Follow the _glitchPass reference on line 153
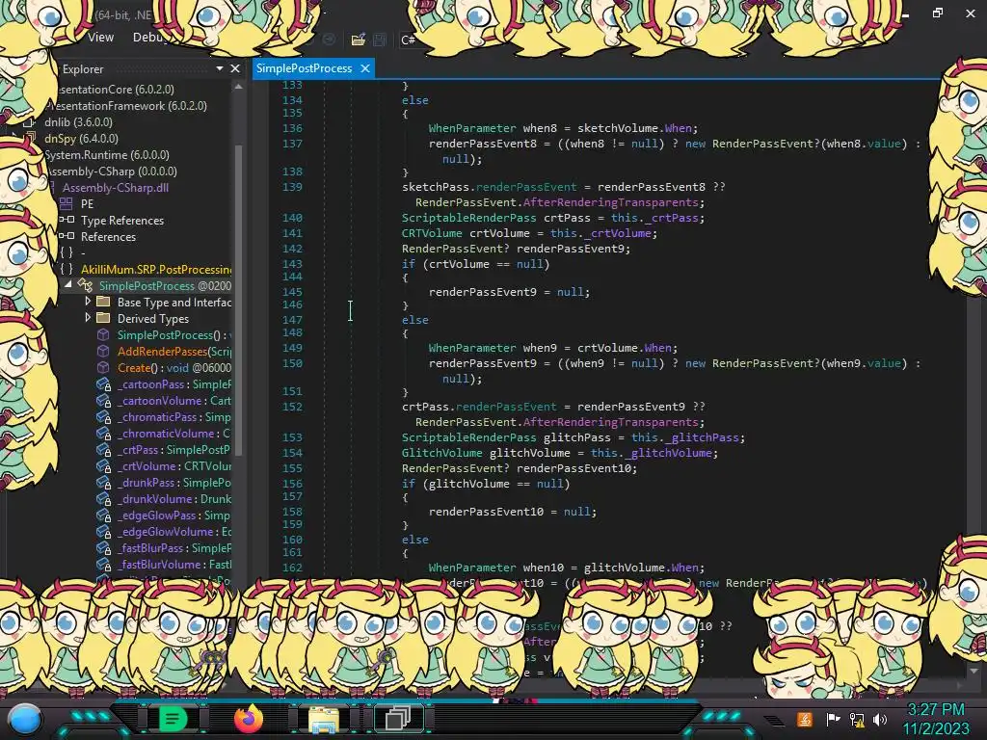This screenshot has width=987, height=740. point(702,437)
